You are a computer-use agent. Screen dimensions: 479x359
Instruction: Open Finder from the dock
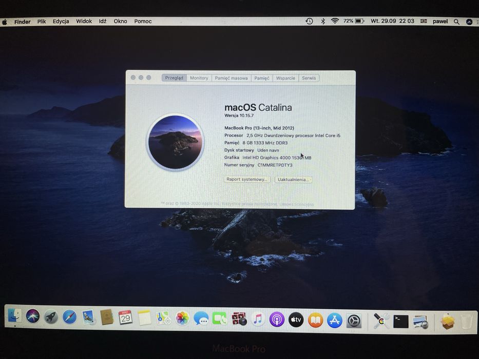coord(14,316)
